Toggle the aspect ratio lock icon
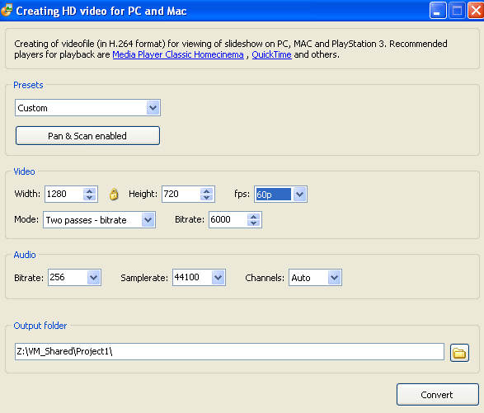Screen dimensions: 484x413 click(x=114, y=195)
